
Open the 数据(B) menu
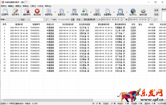[26, 6]
